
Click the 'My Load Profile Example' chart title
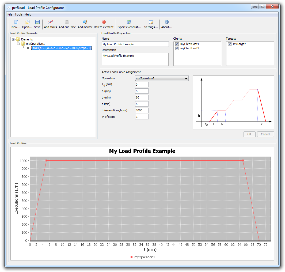coord(142,151)
